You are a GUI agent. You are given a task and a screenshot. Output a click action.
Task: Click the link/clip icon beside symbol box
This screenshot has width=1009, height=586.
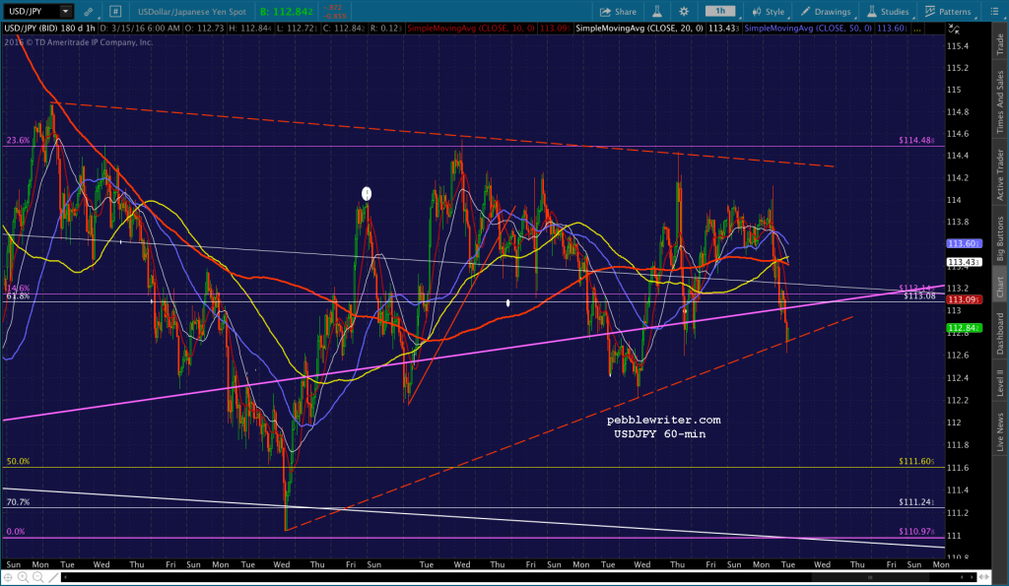(88, 12)
